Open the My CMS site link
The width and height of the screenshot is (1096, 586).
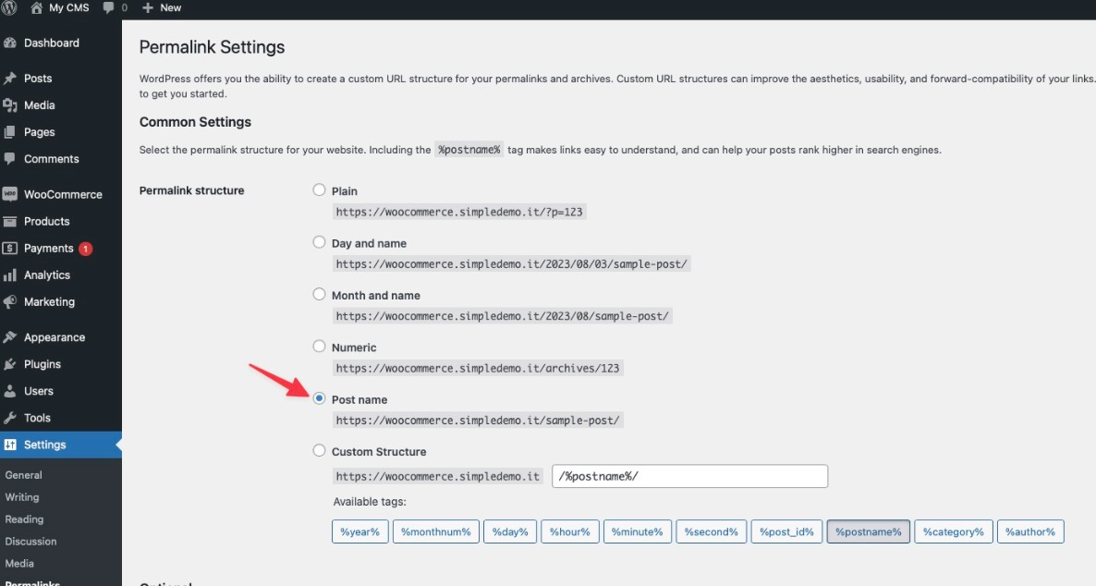click(68, 7)
